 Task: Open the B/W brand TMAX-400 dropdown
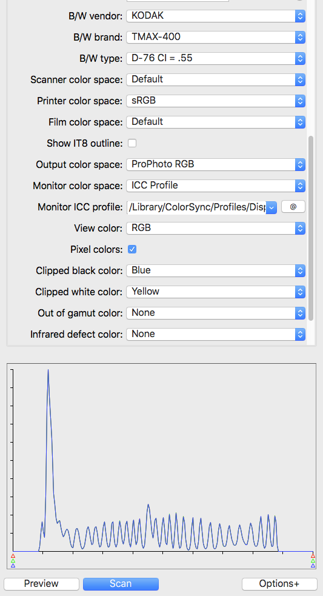pos(216,37)
